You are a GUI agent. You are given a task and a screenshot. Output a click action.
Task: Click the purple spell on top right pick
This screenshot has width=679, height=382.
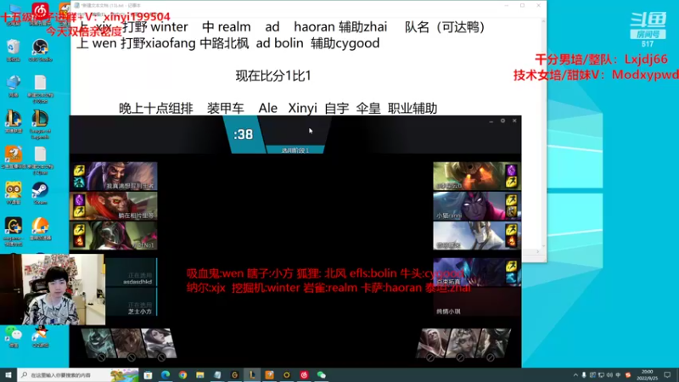(511, 171)
